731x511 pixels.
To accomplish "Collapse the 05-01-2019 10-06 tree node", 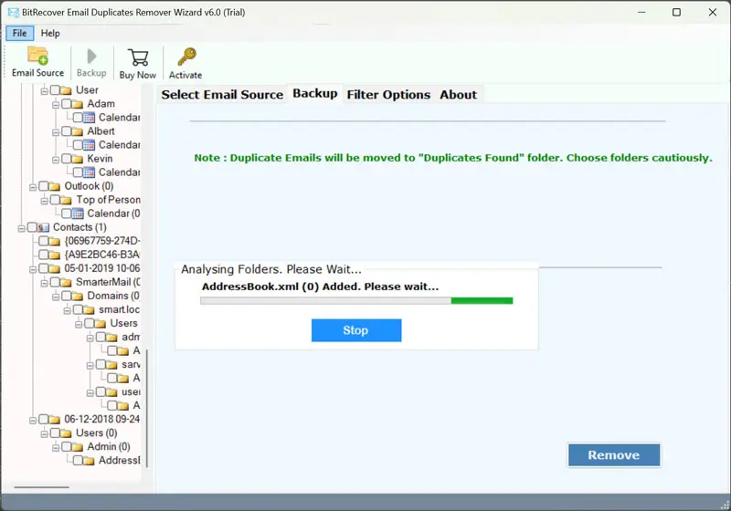I will 33,269.
